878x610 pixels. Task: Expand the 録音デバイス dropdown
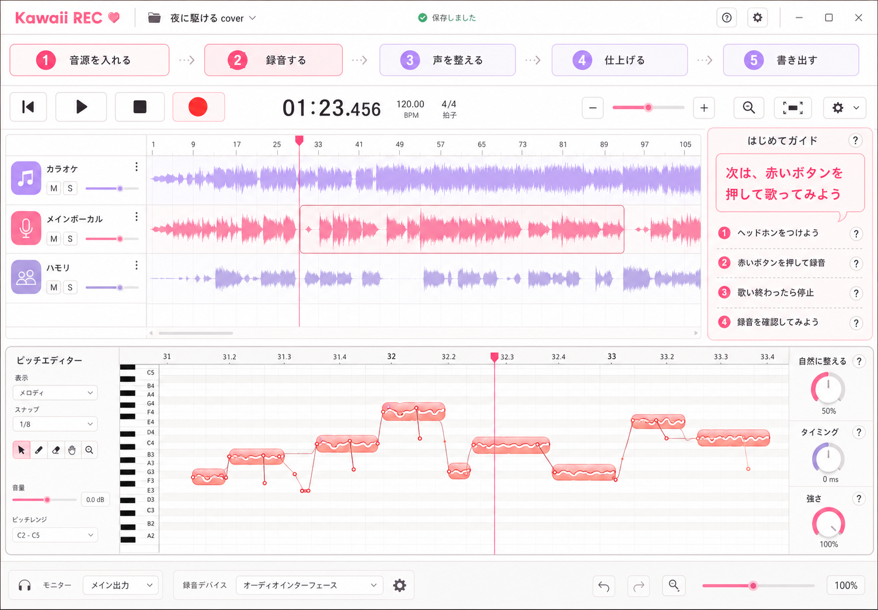click(x=309, y=586)
